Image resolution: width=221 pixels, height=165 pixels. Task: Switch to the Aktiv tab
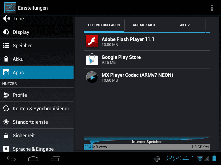[x=185, y=25]
